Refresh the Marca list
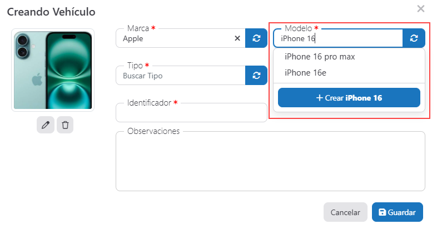437x229 pixels. (x=256, y=38)
